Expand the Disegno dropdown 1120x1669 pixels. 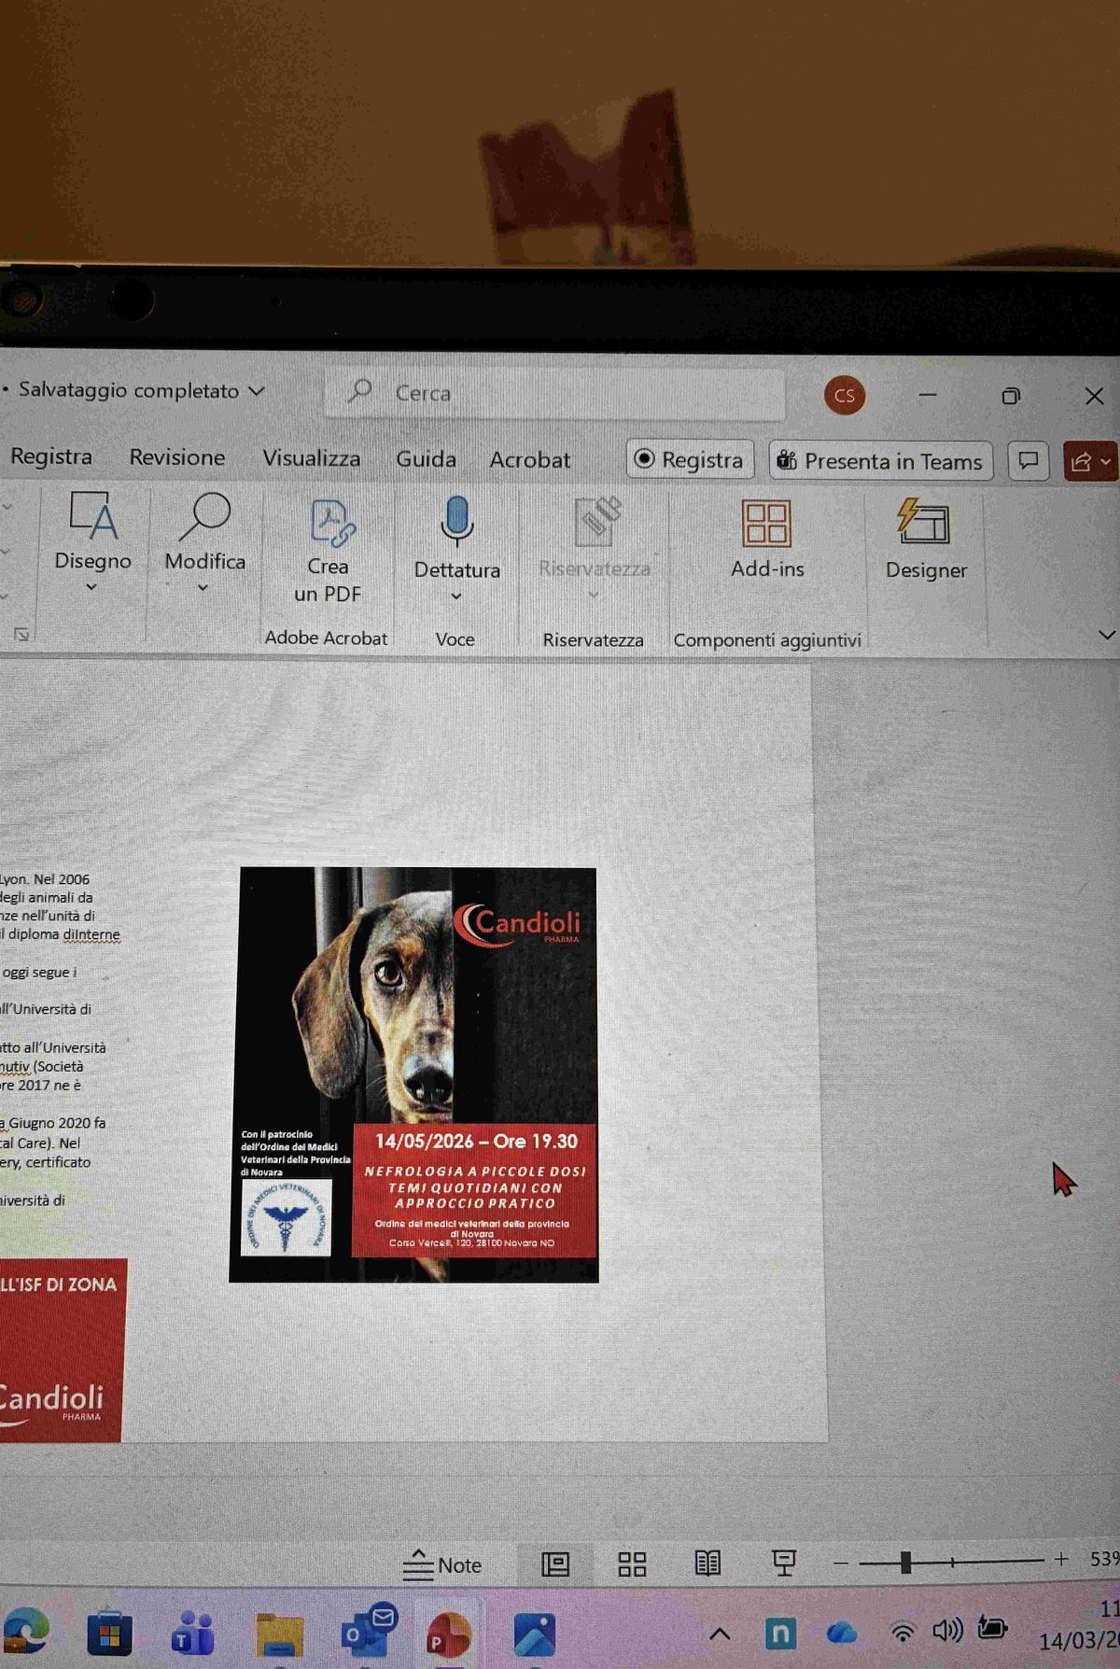click(92, 587)
